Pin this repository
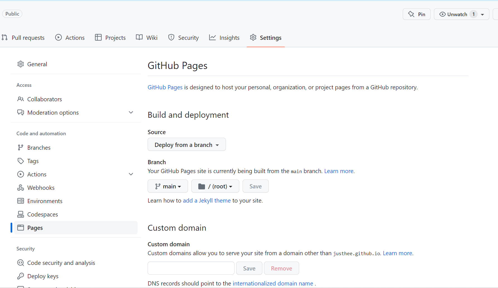This screenshot has width=498, height=288. 417,14
